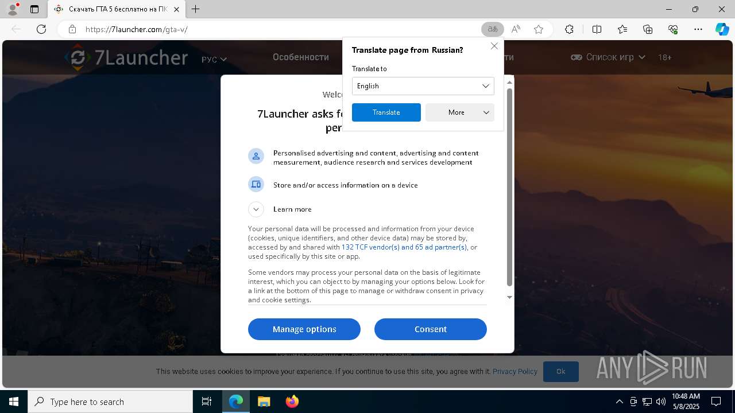
Task: Open the Privacy Policy link
Action: click(515, 372)
